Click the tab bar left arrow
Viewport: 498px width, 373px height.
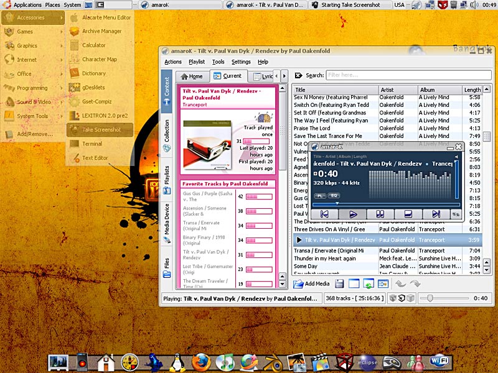click(x=276, y=76)
